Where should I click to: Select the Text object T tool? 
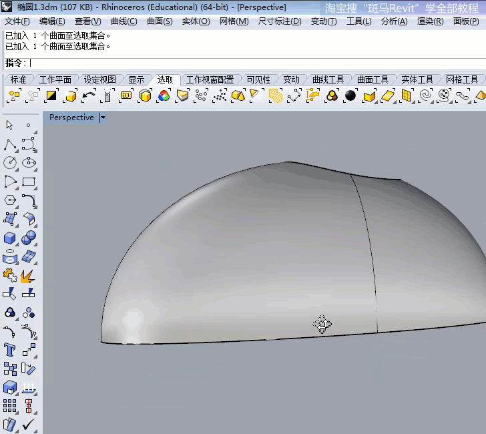coord(9,350)
